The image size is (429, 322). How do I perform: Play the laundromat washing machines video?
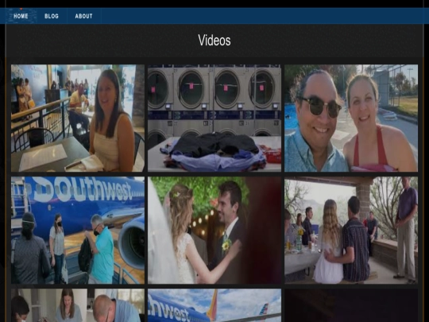click(x=214, y=118)
